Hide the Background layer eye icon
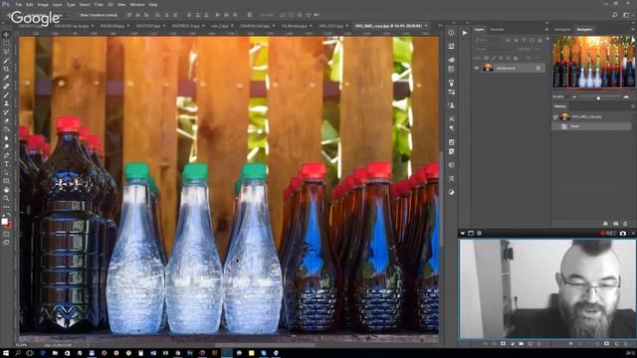Screen dimensions: 637x358 click(477, 69)
